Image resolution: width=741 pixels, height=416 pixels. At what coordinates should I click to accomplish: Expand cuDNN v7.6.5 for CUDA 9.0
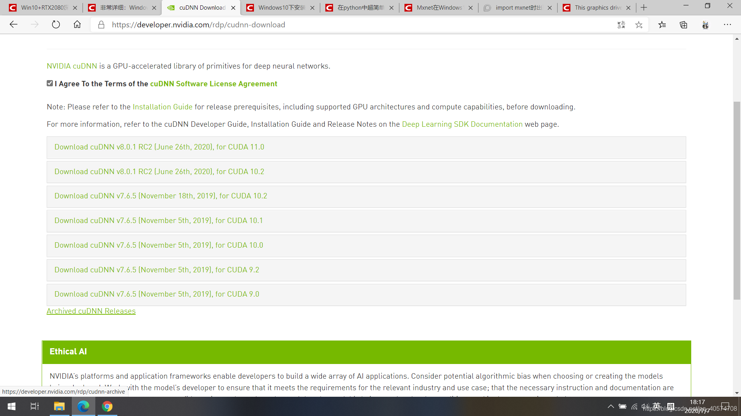[157, 294]
